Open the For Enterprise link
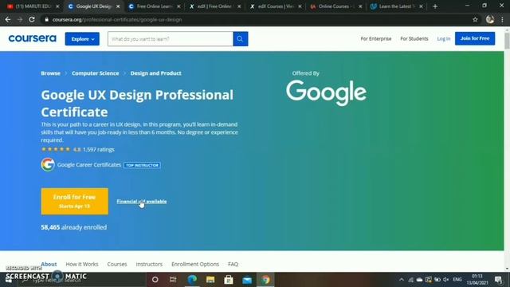The image size is (510, 287). pyautogui.click(x=375, y=38)
